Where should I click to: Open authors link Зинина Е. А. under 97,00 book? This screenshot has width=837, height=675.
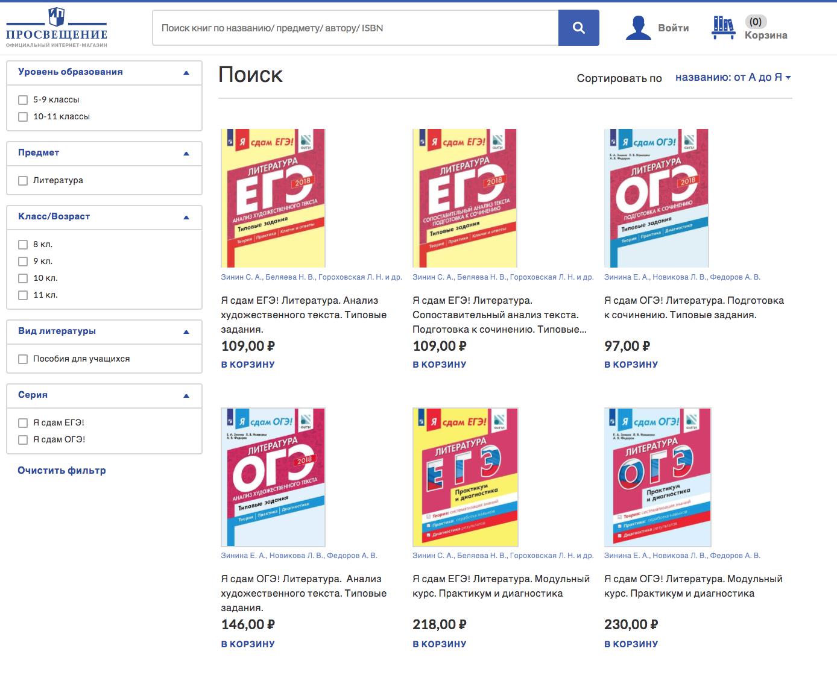(x=627, y=277)
